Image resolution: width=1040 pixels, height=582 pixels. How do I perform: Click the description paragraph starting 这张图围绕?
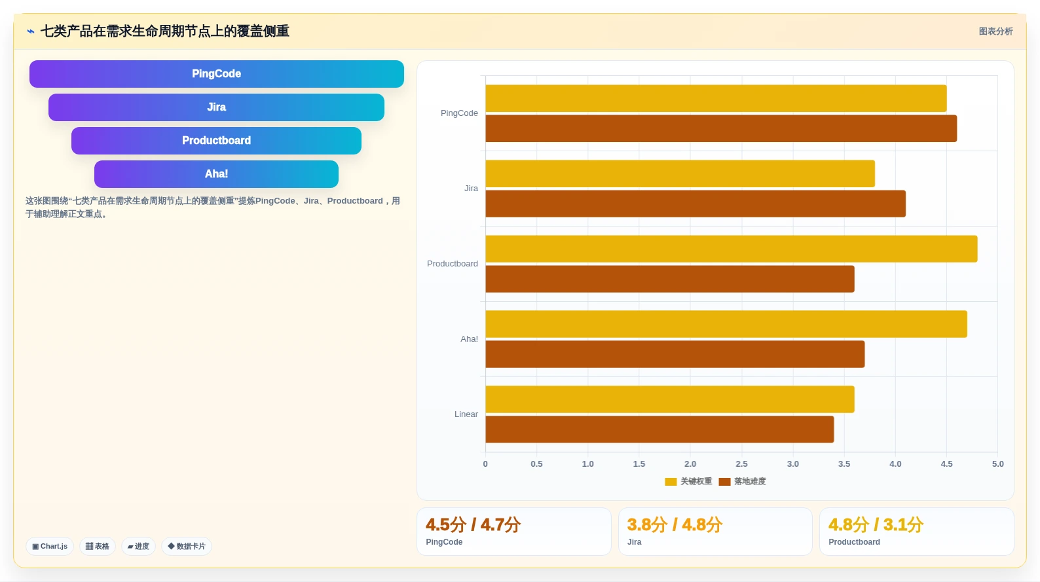tap(213, 208)
